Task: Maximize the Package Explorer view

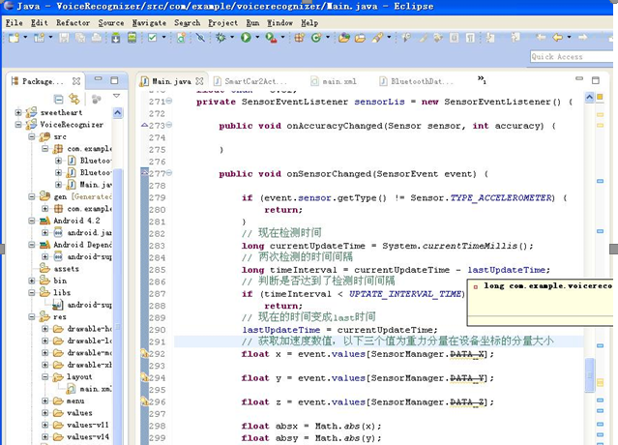Action: click(x=114, y=80)
